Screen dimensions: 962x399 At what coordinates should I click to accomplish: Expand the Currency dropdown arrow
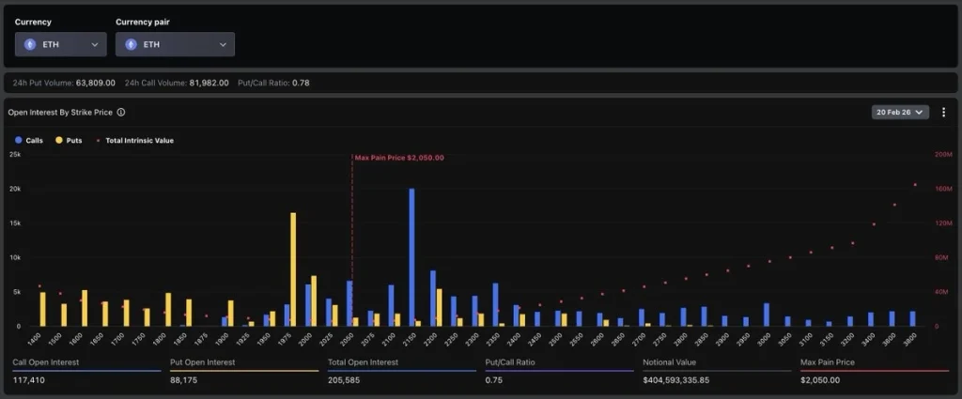click(95, 44)
